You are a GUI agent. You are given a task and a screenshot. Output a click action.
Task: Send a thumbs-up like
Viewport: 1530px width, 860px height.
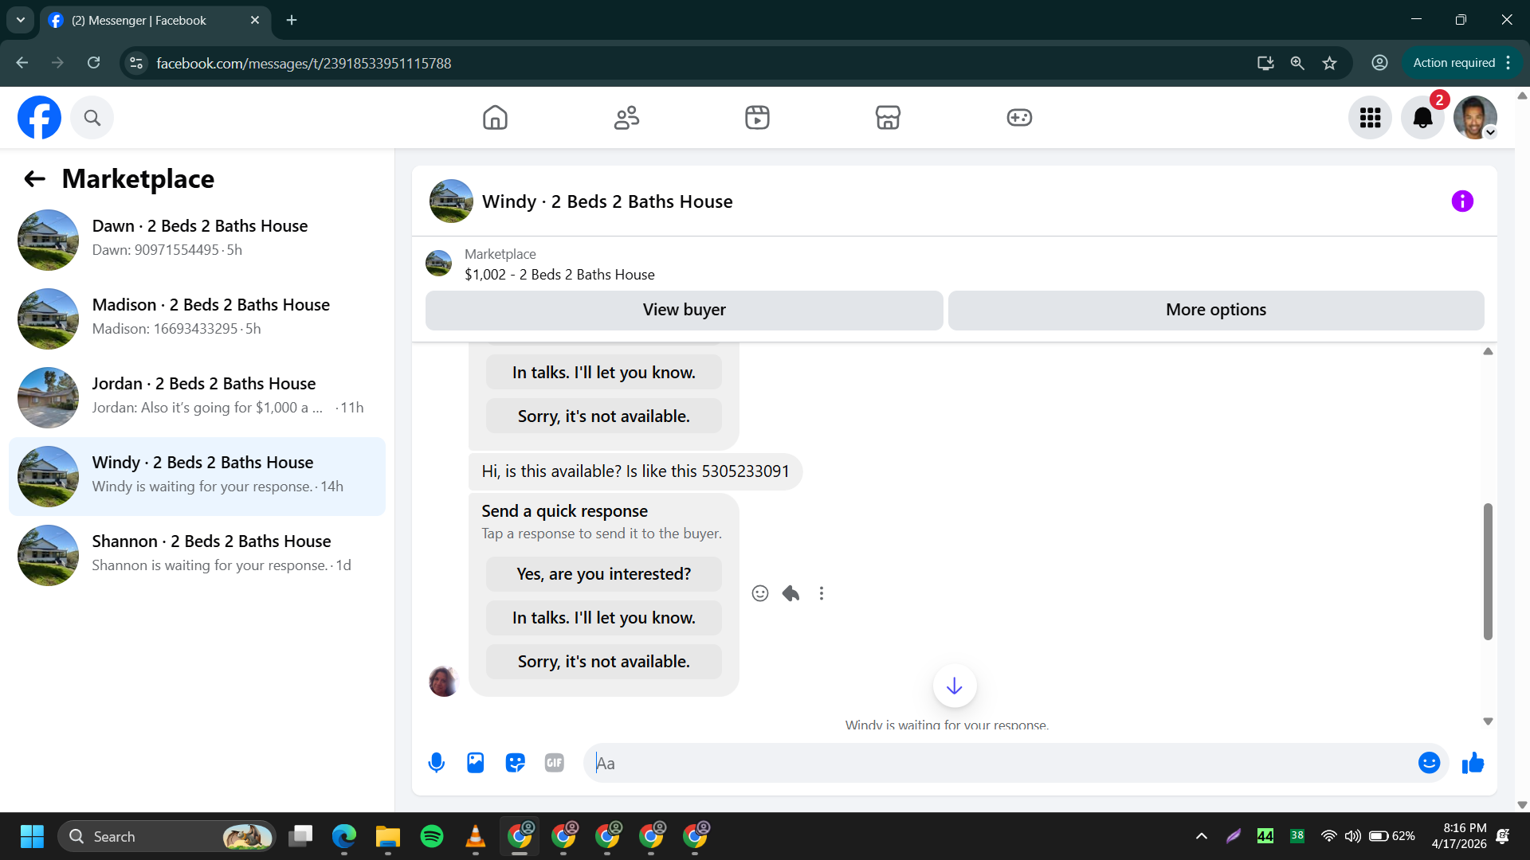[x=1473, y=763]
